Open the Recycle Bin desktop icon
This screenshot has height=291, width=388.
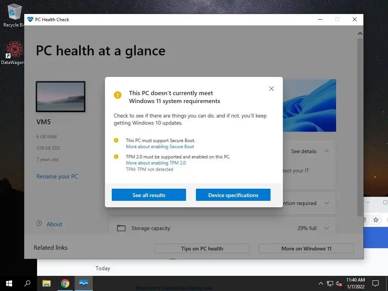[x=14, y=16]
